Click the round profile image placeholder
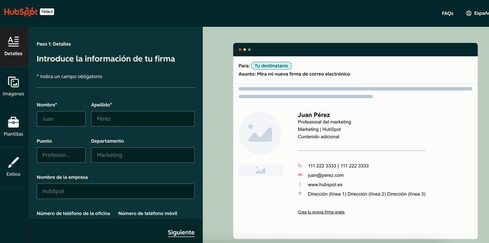The height and width of the screenshot is (243, 489). click(260, 133)
